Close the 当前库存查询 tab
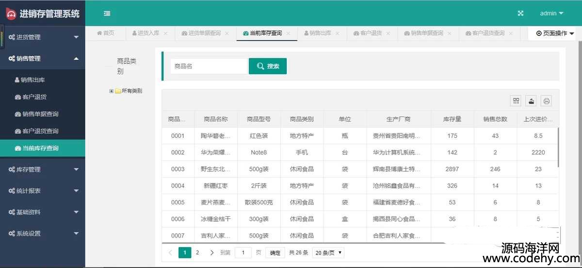The height and width of the screenshot is (268, 582). 288,33
